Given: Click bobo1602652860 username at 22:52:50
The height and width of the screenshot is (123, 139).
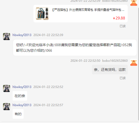Looking at the screenshot, I should 115,61.
